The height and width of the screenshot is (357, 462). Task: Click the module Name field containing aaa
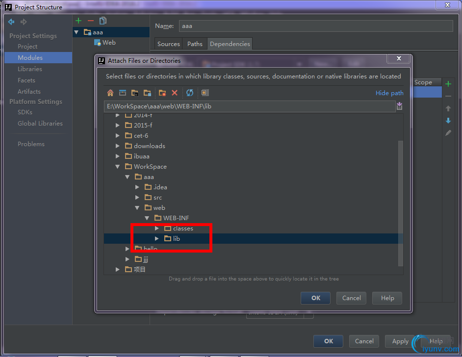(316, 26)
